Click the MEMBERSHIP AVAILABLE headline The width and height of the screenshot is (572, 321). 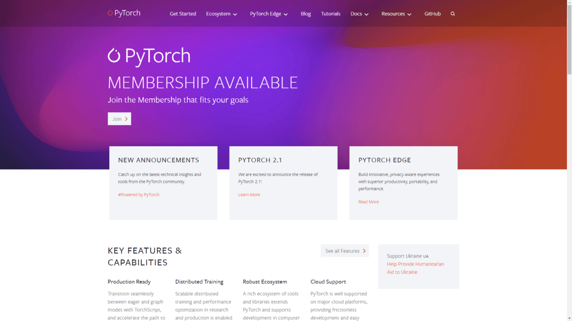click(x=203, y=83)
